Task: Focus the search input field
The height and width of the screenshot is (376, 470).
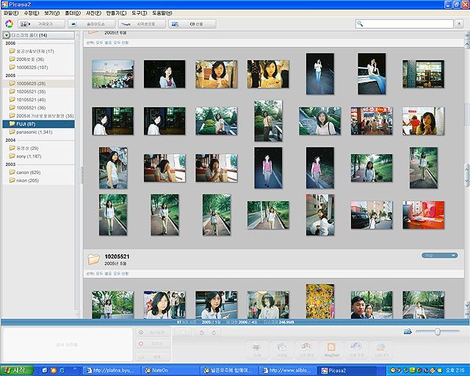Action: coord(405,24)
